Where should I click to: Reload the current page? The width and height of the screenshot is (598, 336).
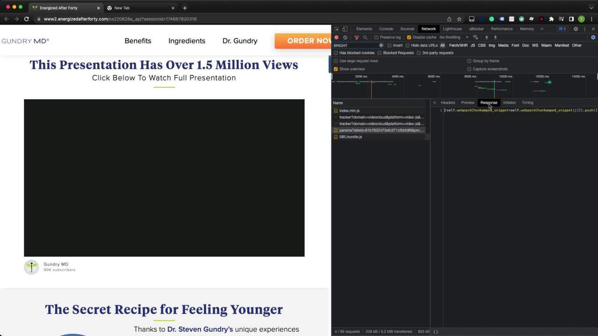[27, 19]
